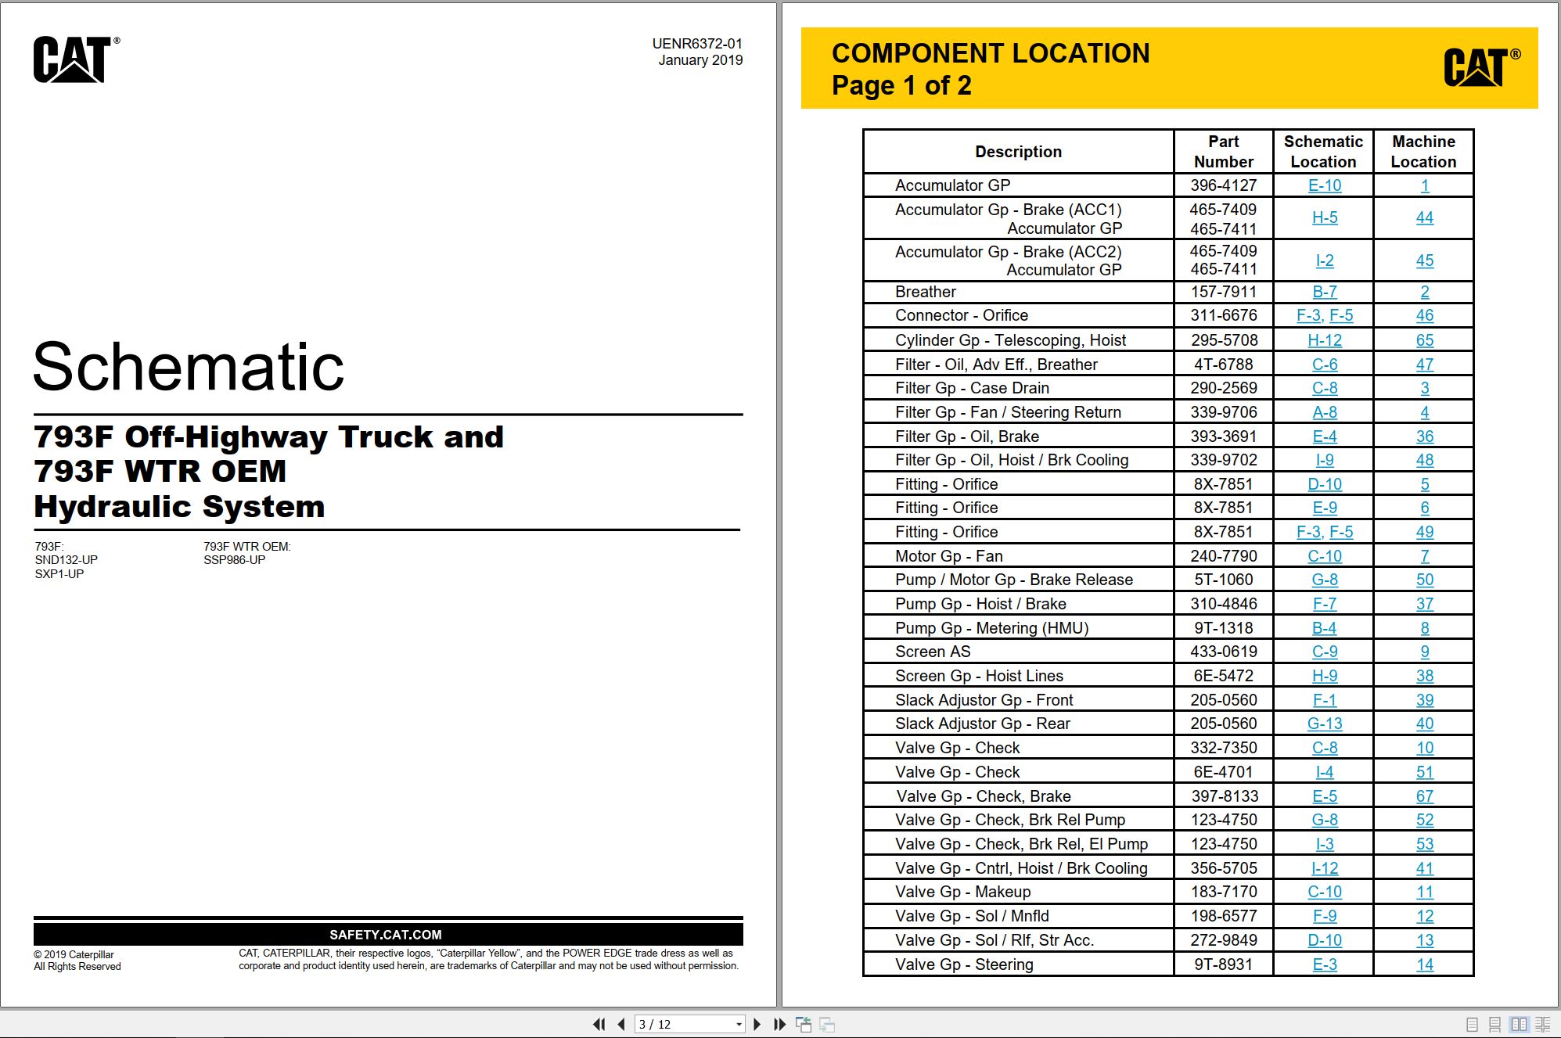The height and width of the screenshot is (1038, 1561).
Task: Follow the I-4 schematic location link
Action: [x=1325, y=772]
